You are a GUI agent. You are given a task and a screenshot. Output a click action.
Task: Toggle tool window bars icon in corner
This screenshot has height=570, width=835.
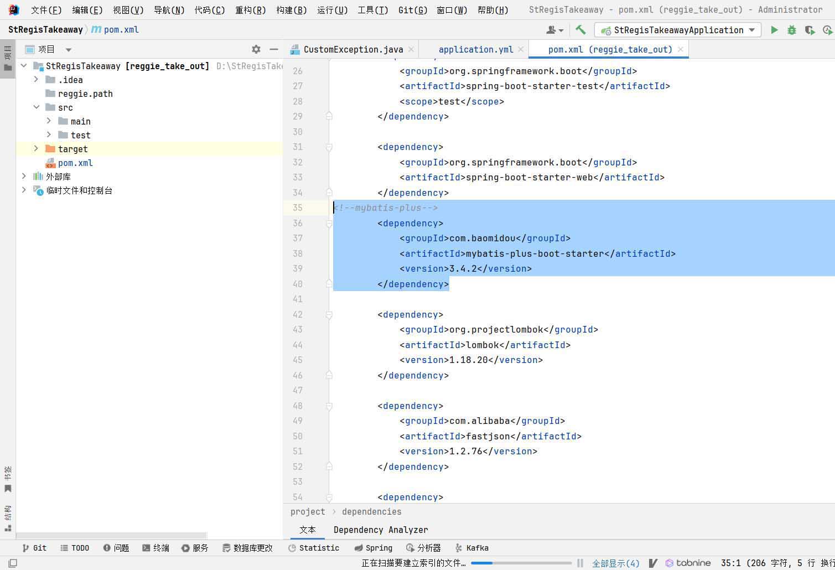point(13,563)
